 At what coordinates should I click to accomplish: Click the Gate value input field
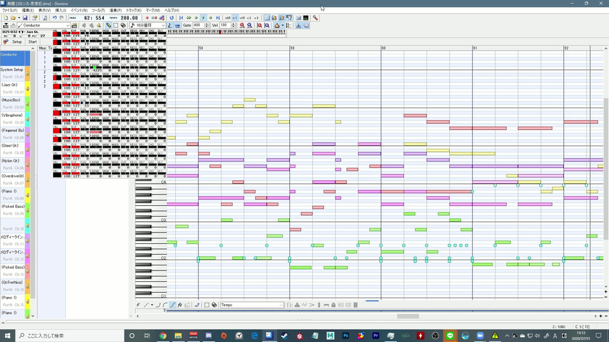(199, 25)
